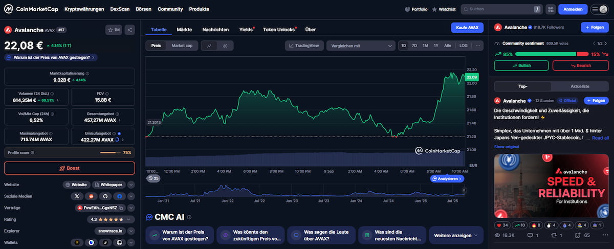Open the Vergleichen mit dropdown

(360, 46)
